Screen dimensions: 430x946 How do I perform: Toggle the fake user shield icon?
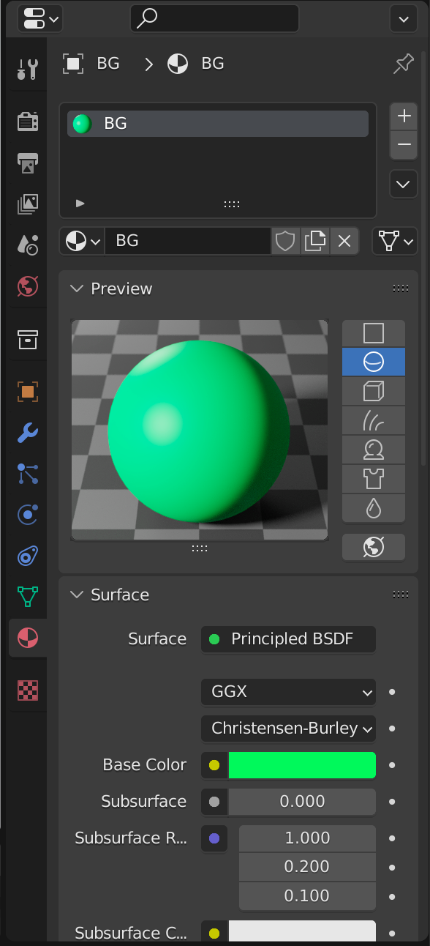pyautogui.click(x=284, y=240)
